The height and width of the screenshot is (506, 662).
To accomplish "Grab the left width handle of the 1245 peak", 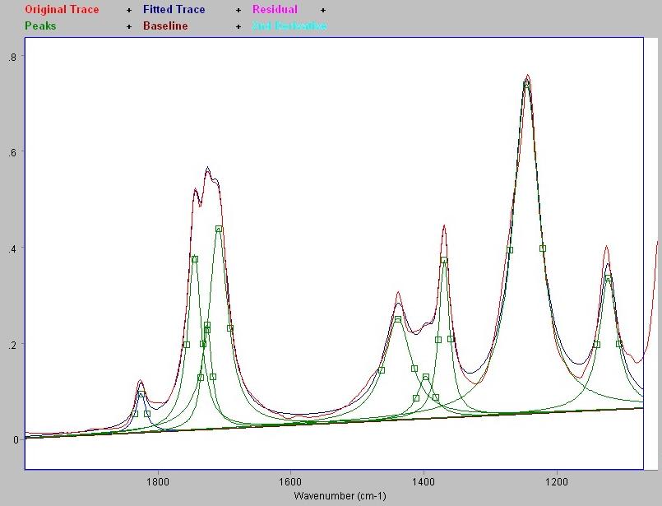I will click(510, 250).
